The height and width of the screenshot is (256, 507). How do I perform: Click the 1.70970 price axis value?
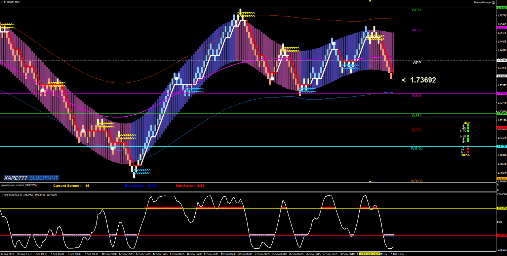502,155
